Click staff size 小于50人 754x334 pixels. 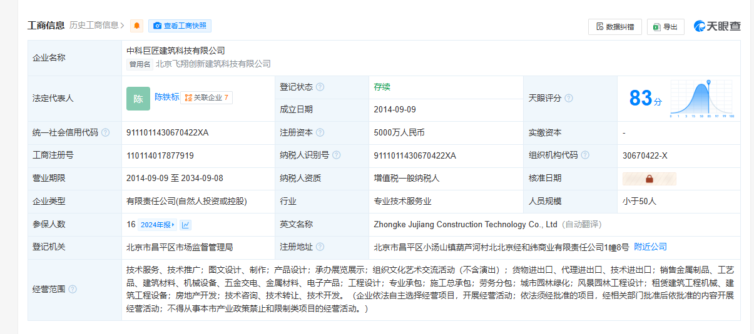(639, 201)
